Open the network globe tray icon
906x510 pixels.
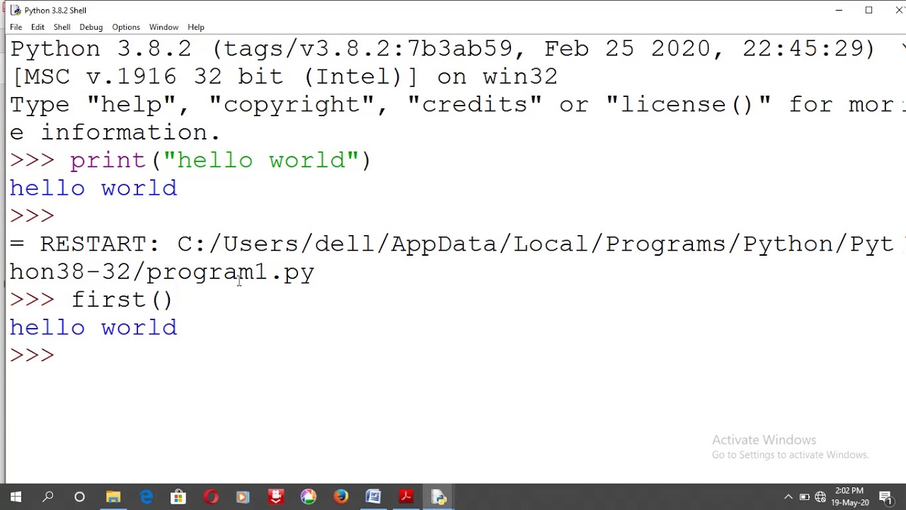click(x=821, y=497)
